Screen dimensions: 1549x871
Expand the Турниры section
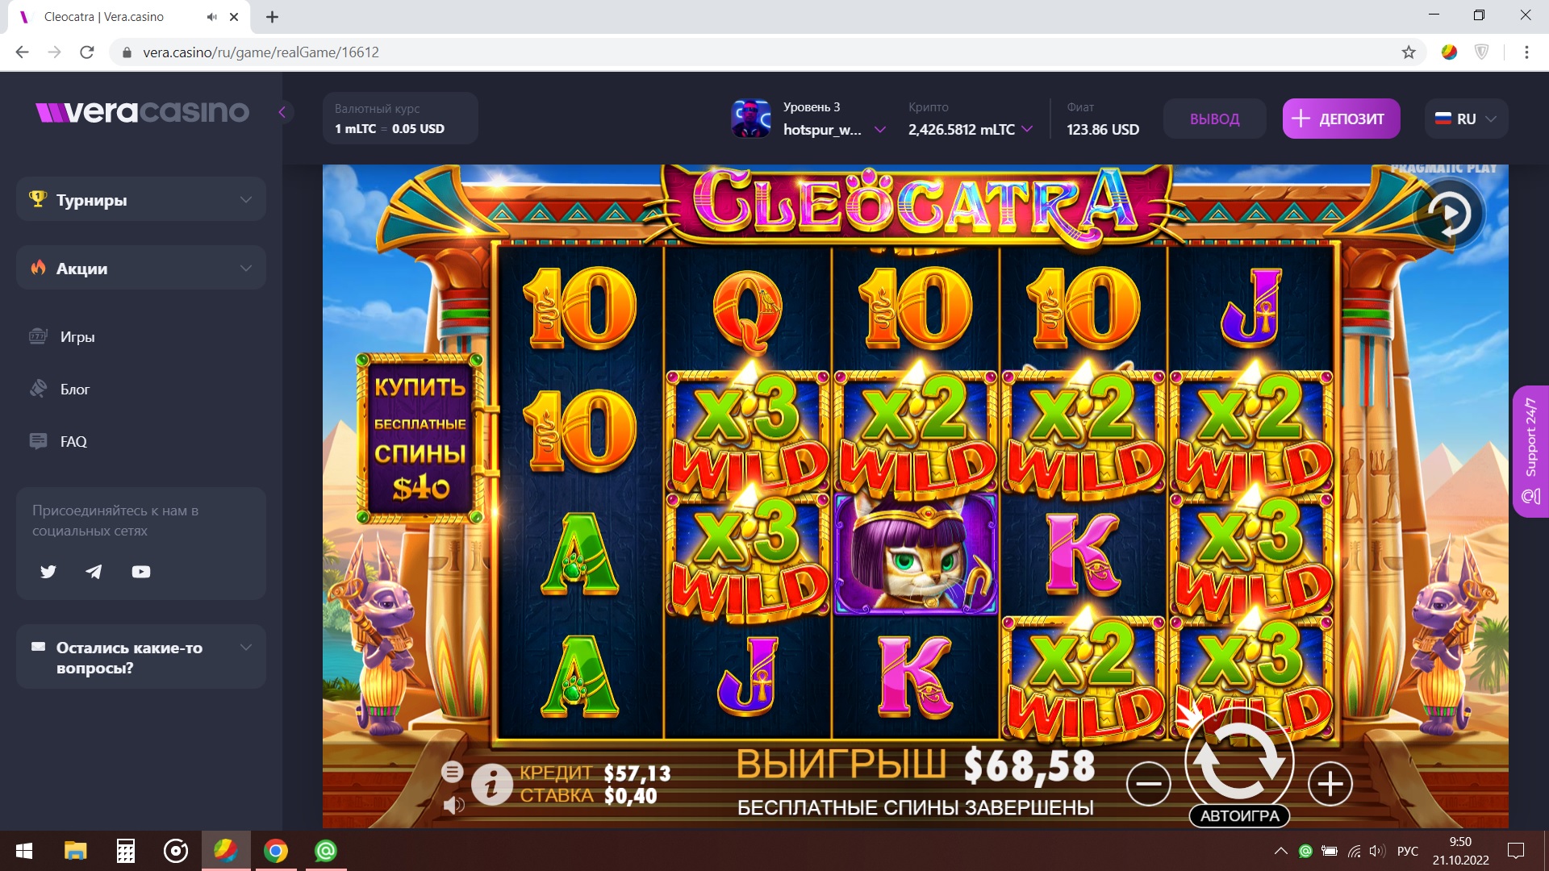[x=141, y=199]
